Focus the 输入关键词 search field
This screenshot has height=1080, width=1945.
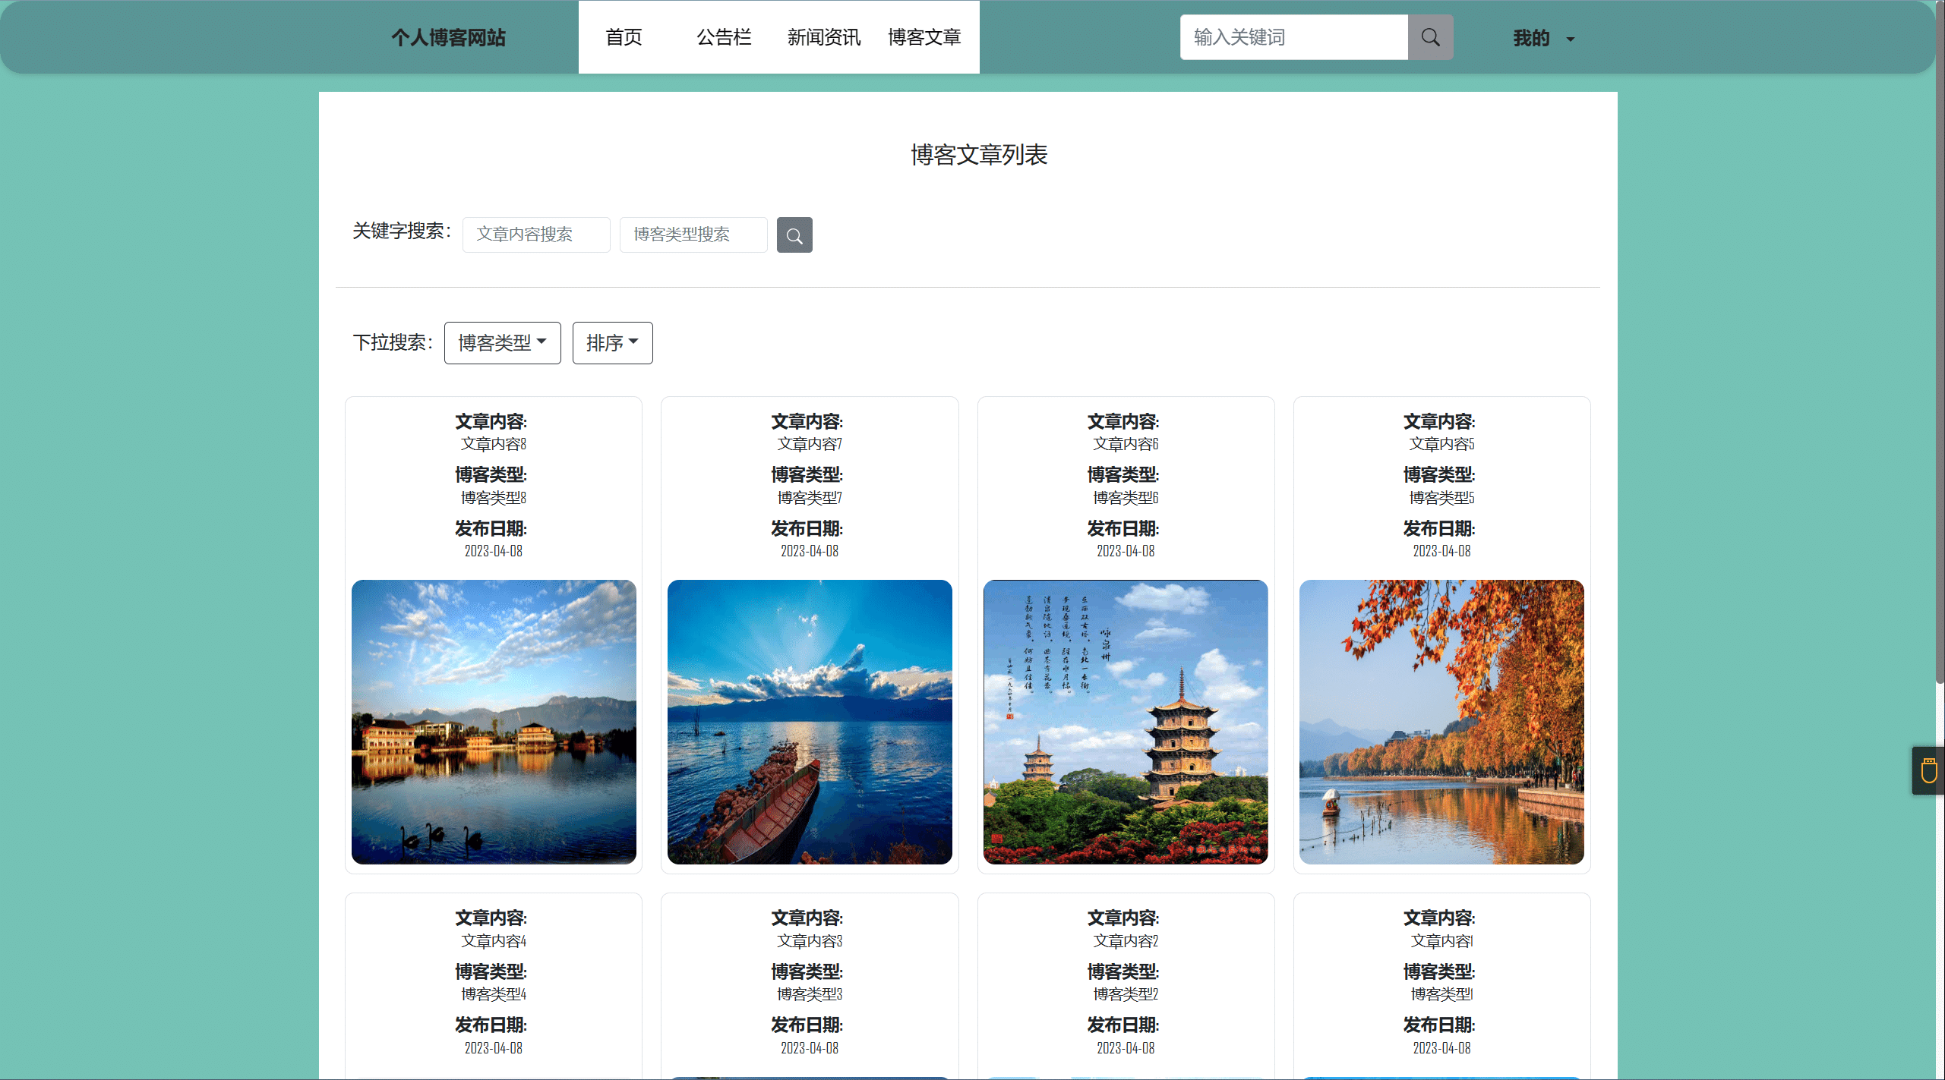(x=1293, y=37)
